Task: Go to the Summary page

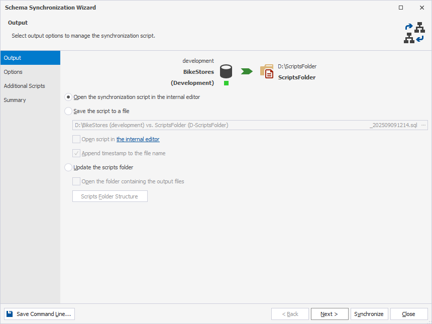Action: tap(15, 100)
